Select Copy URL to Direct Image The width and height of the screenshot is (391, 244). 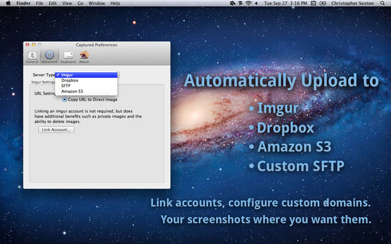(x=90, y=100)
